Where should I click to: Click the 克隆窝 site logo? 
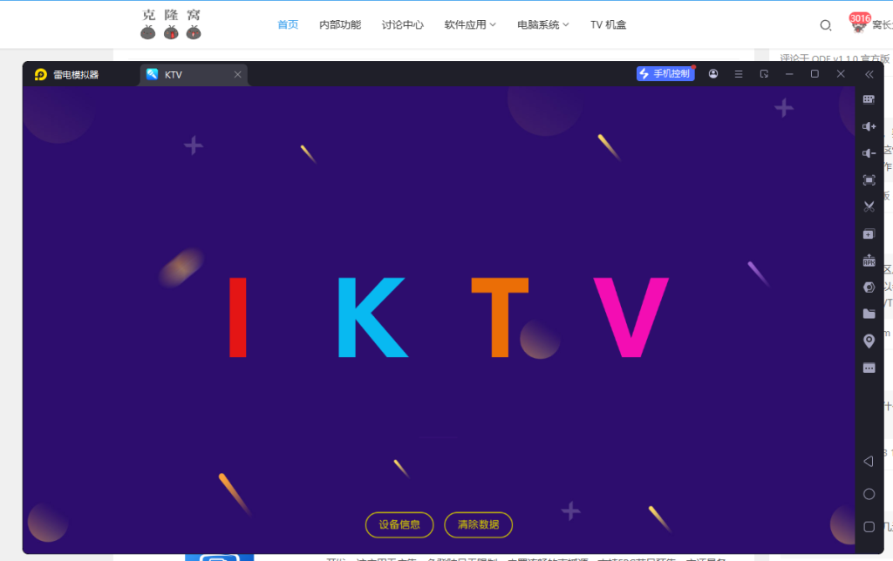pyautogui.click(x=171, y=24)
